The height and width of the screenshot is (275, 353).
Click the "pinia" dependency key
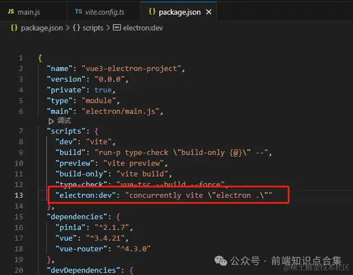click(x=70, y=227)
